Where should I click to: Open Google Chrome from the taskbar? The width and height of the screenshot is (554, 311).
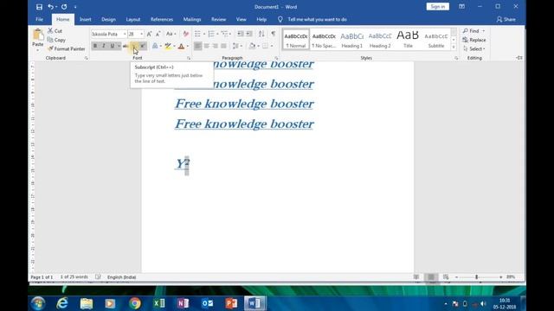pyautogui.click(x=135, y=303)
